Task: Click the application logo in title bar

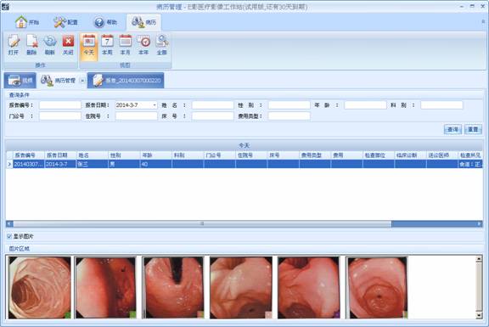Action: tap(5, 6)
